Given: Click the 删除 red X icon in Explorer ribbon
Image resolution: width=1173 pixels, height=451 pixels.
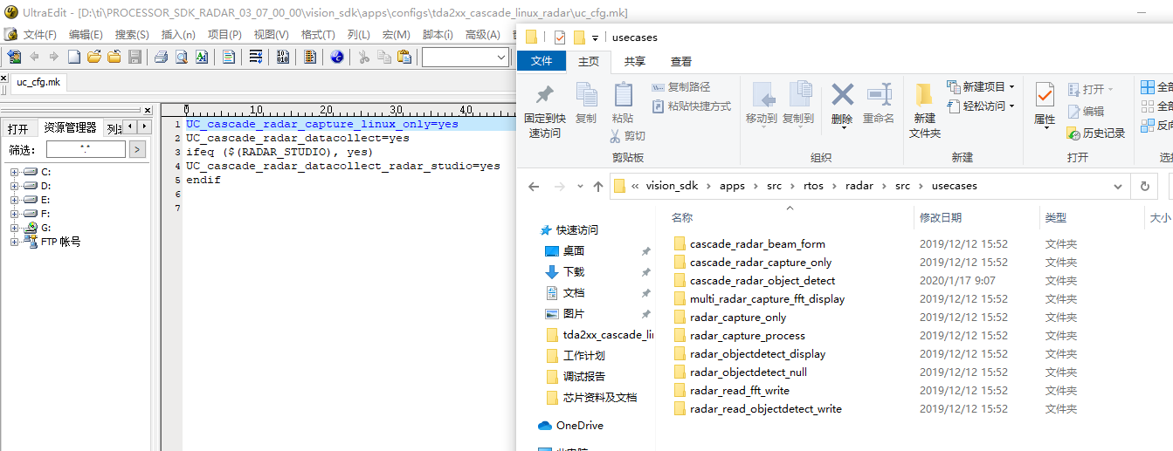Looking at the screenshot, I should [842, 93].
